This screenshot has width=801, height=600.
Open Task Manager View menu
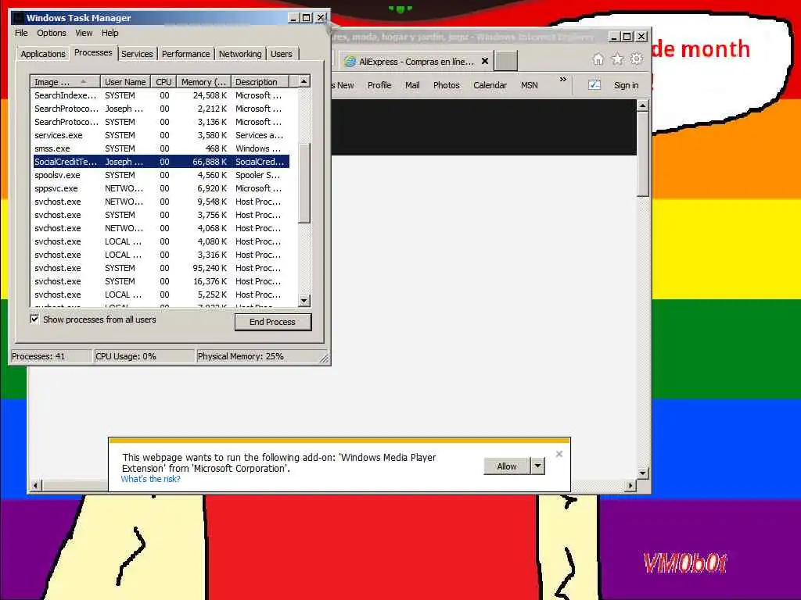(84, 33)
